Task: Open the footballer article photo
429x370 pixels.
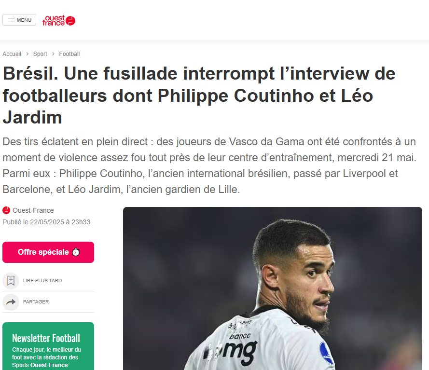Action: 273,288
